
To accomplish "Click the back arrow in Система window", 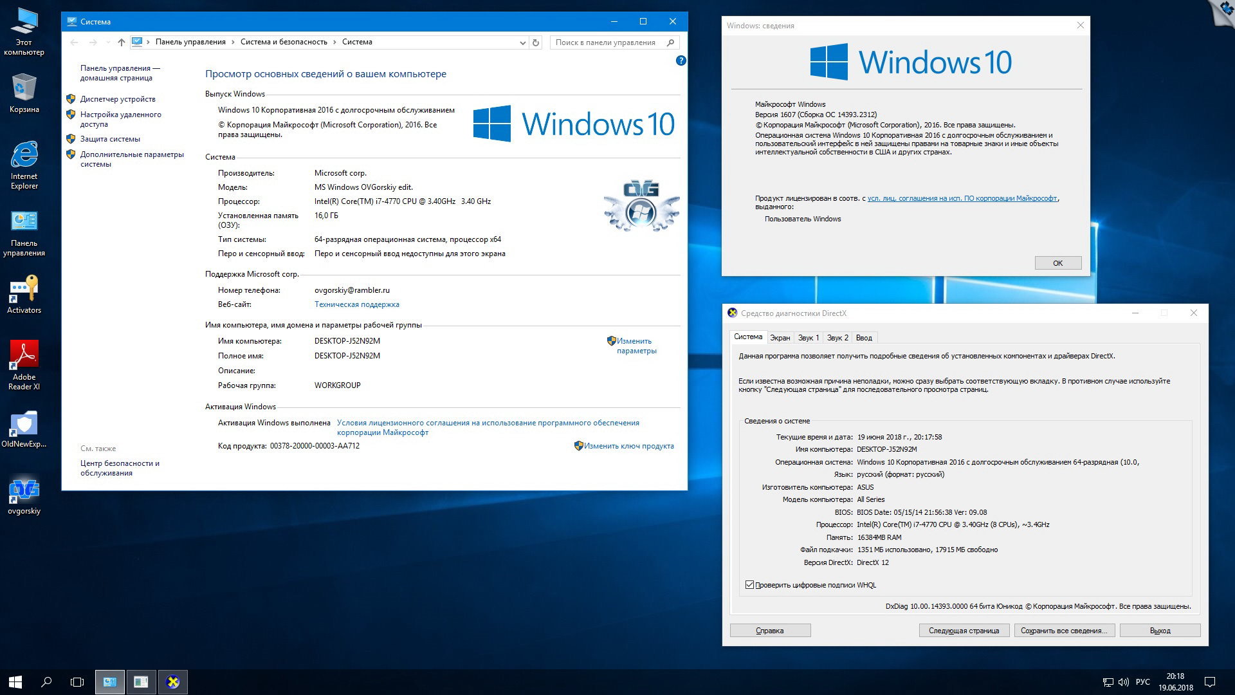I will tap(74, 42).
